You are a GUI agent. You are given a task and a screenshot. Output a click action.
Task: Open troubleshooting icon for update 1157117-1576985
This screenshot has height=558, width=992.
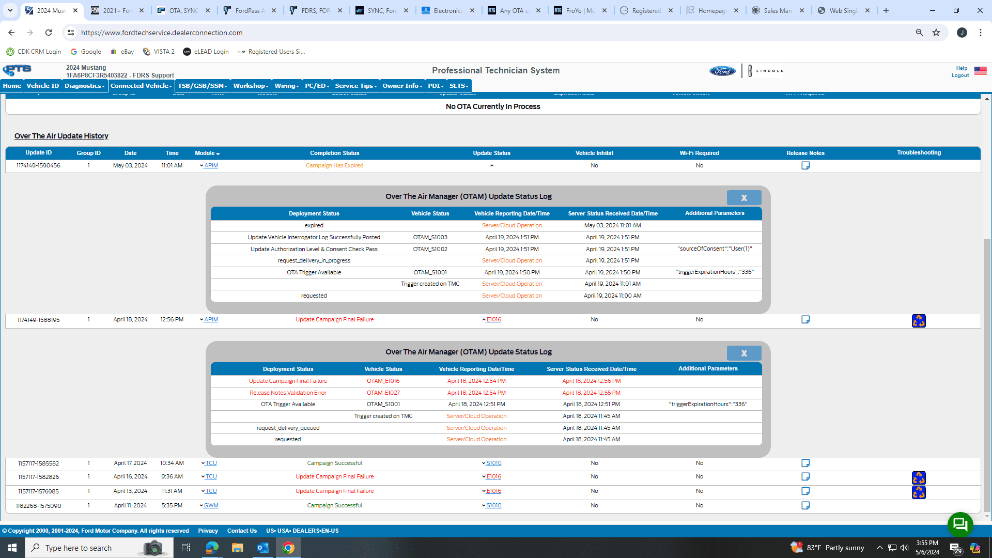tap(919, 492)
